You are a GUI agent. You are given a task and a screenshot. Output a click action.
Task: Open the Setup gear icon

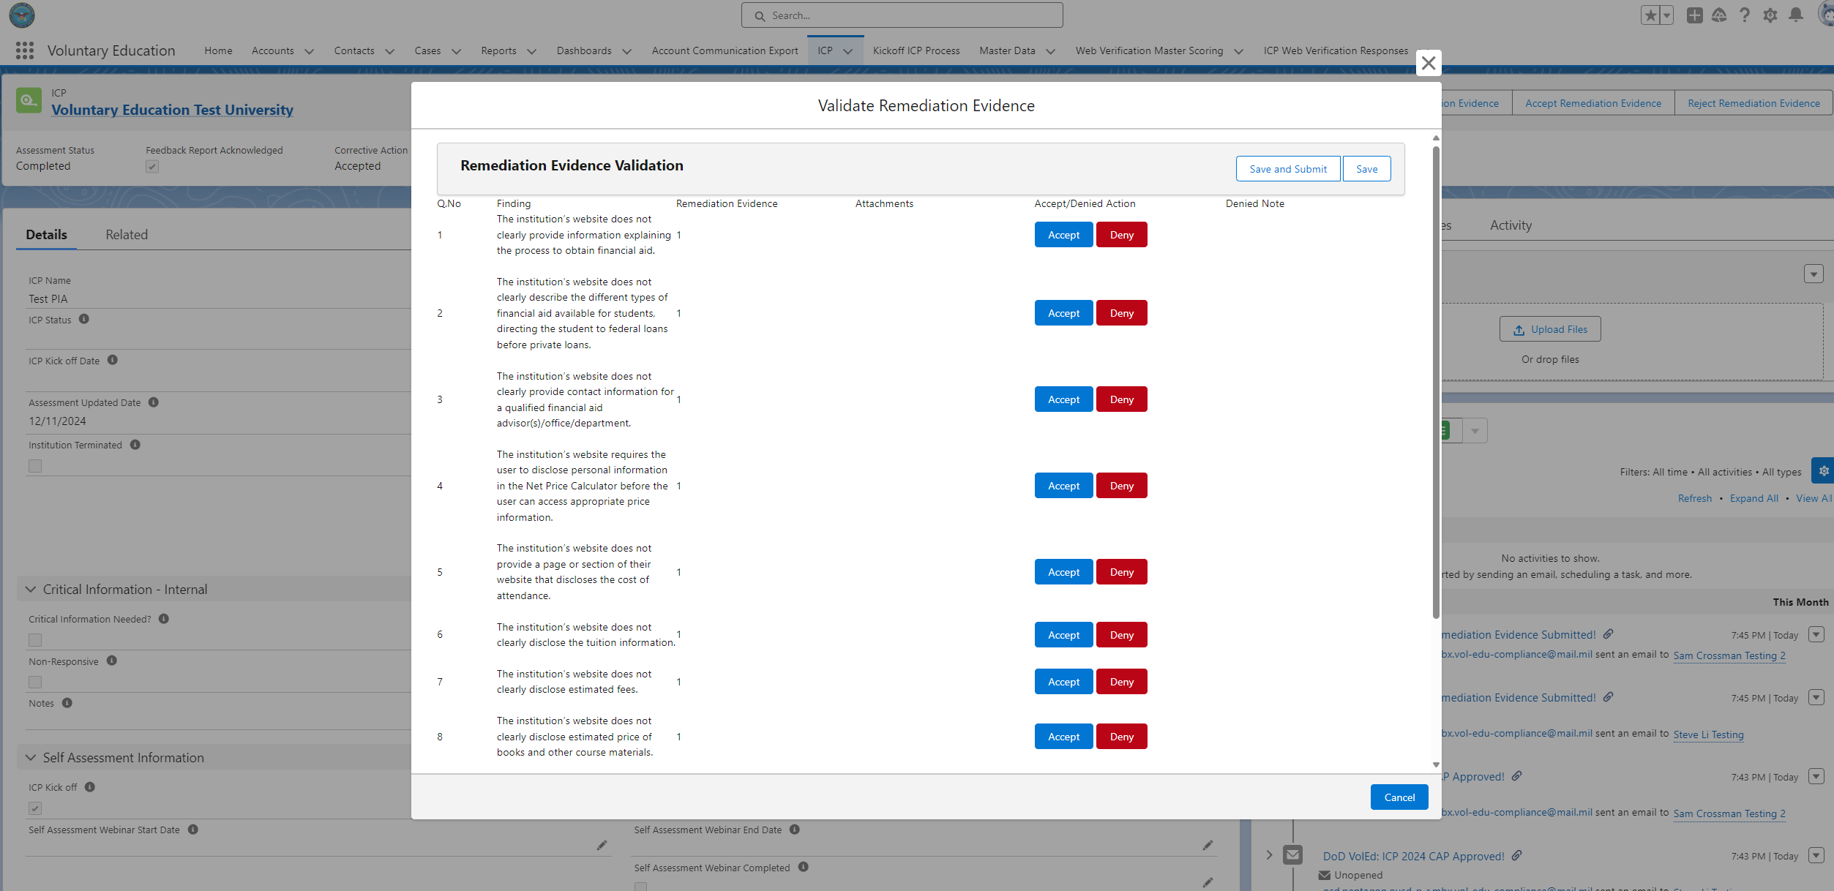click(x=1770, y=15)
